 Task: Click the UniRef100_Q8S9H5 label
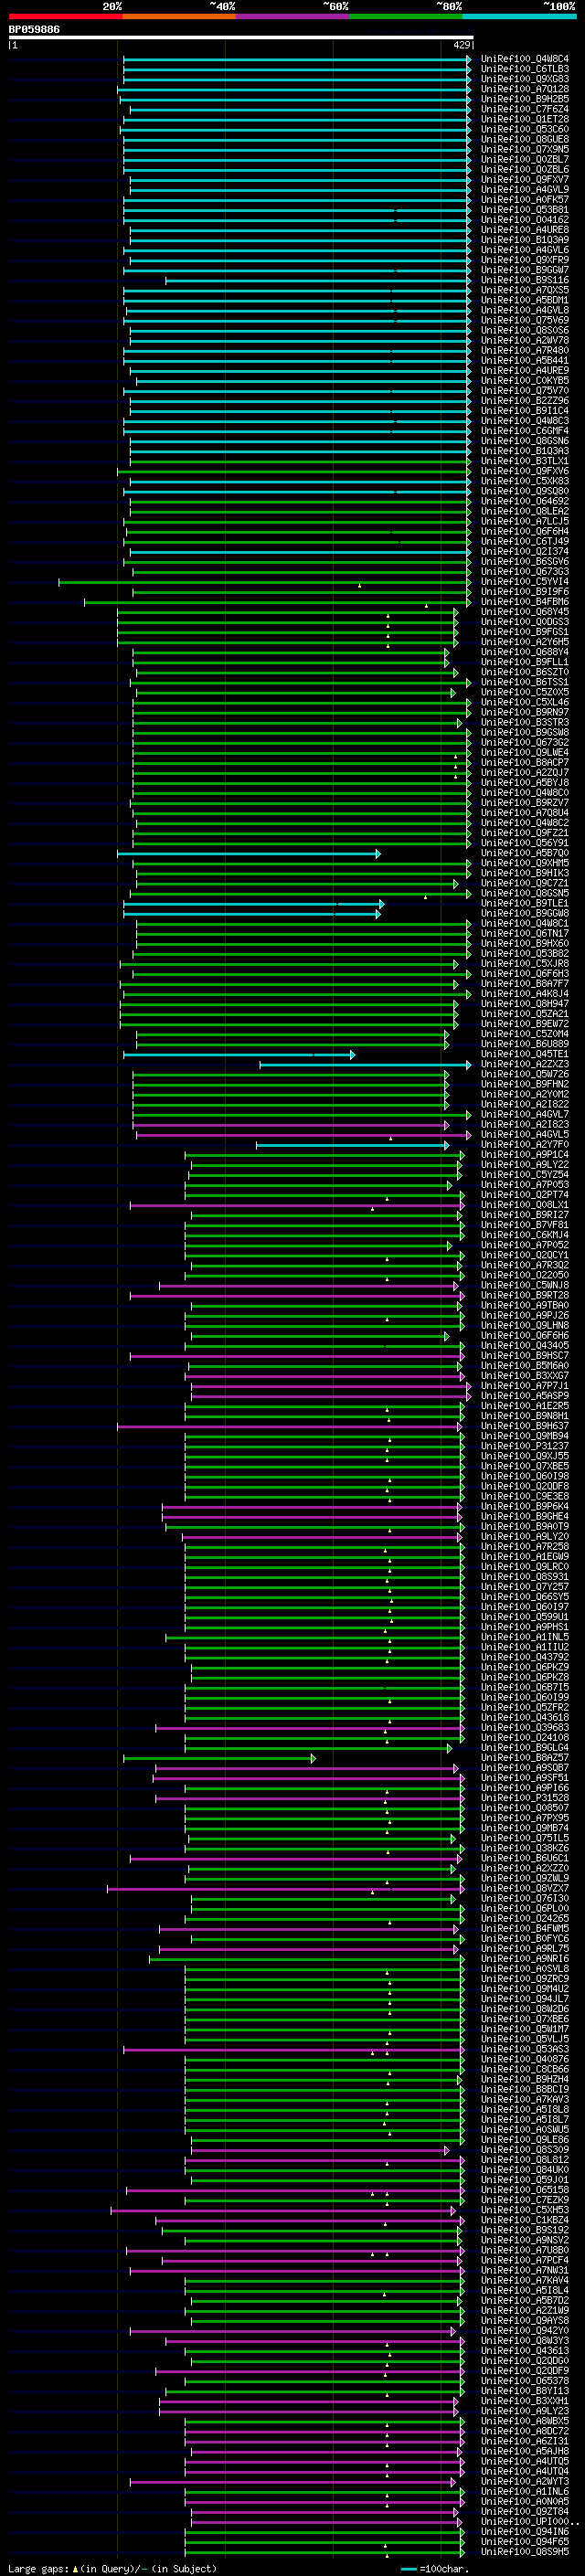click(525, 2551)
